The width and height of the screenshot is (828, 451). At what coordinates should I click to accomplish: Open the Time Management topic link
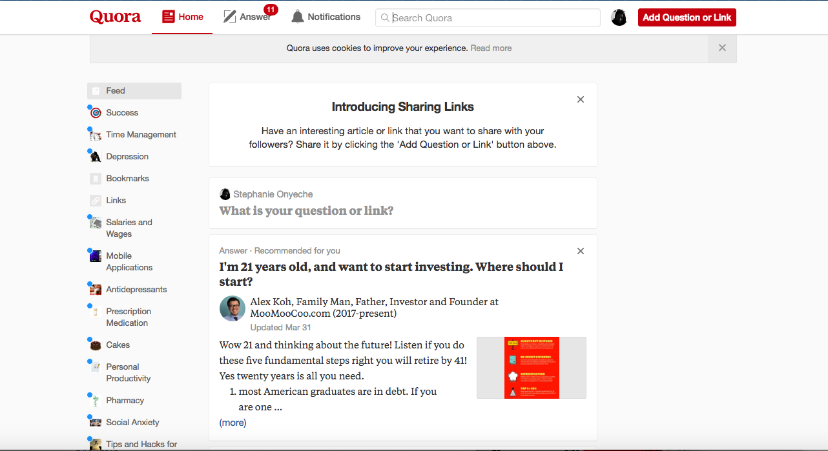point(141,135)
